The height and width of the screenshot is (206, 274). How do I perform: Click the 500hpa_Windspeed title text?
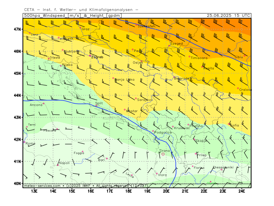click(45, 15)
